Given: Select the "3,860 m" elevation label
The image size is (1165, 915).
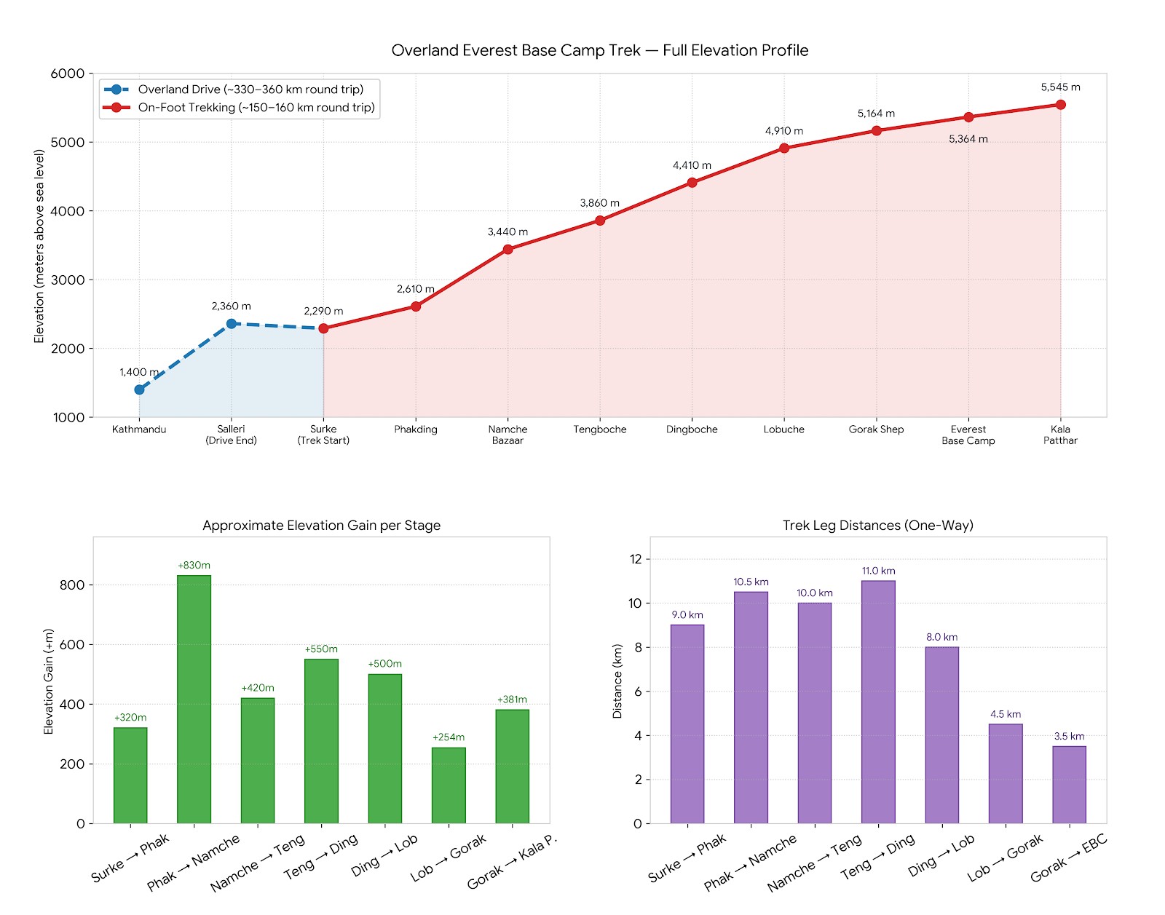Looking at the screenshot, I should pyautogui.click(x=600, y=203).
